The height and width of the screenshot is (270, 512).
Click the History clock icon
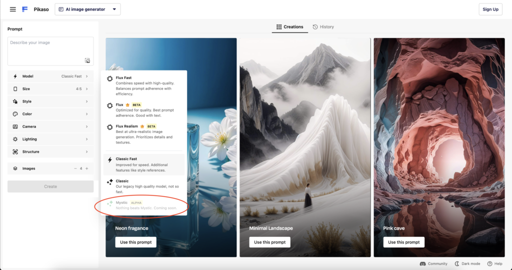(x=315, y=27)
